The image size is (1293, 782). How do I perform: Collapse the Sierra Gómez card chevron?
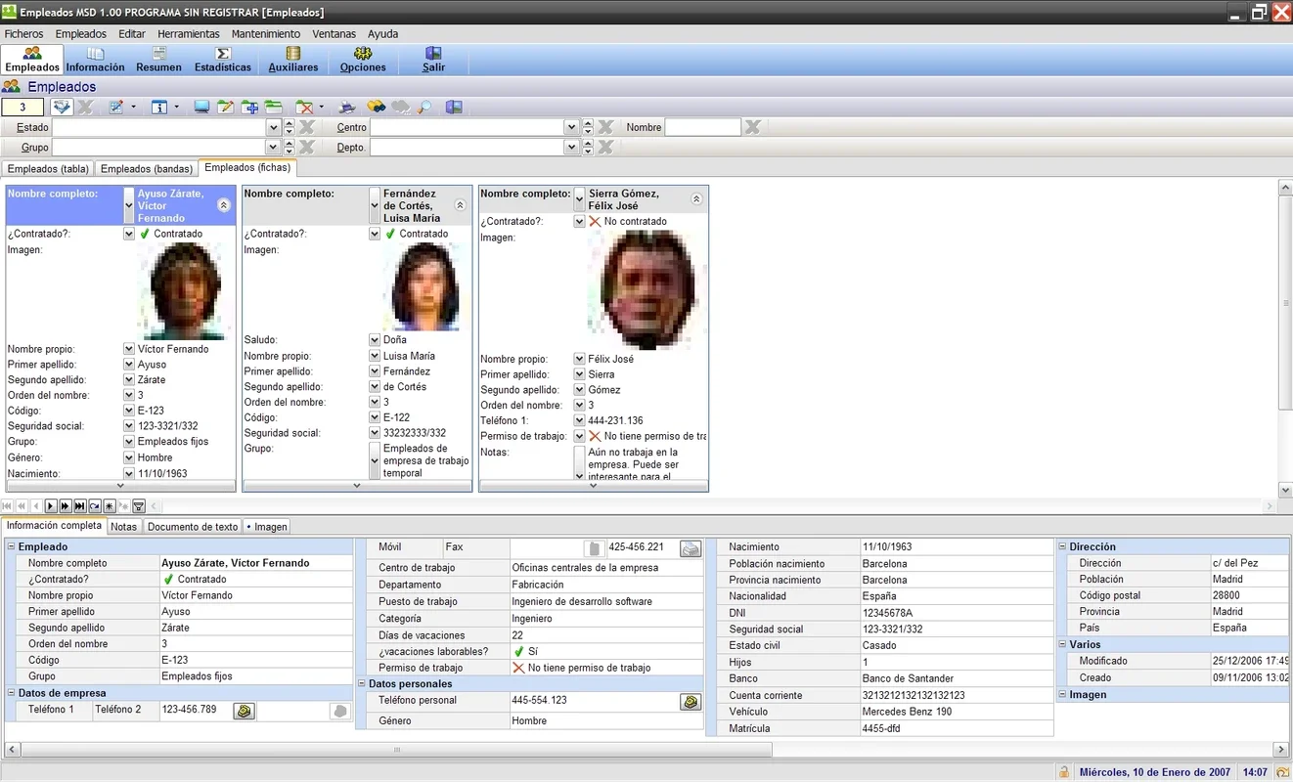click(696, 199)
